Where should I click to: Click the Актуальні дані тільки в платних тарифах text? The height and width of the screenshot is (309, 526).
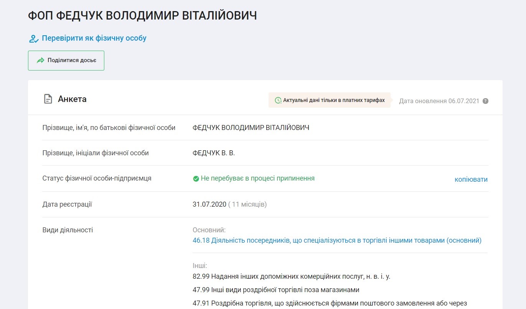(x=333, y=100)
